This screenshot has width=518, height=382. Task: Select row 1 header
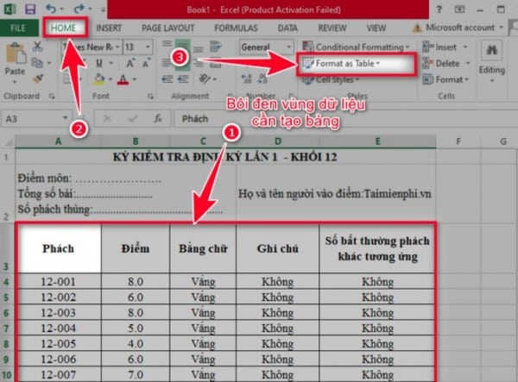pyautogui.click(x=7, y=157)
